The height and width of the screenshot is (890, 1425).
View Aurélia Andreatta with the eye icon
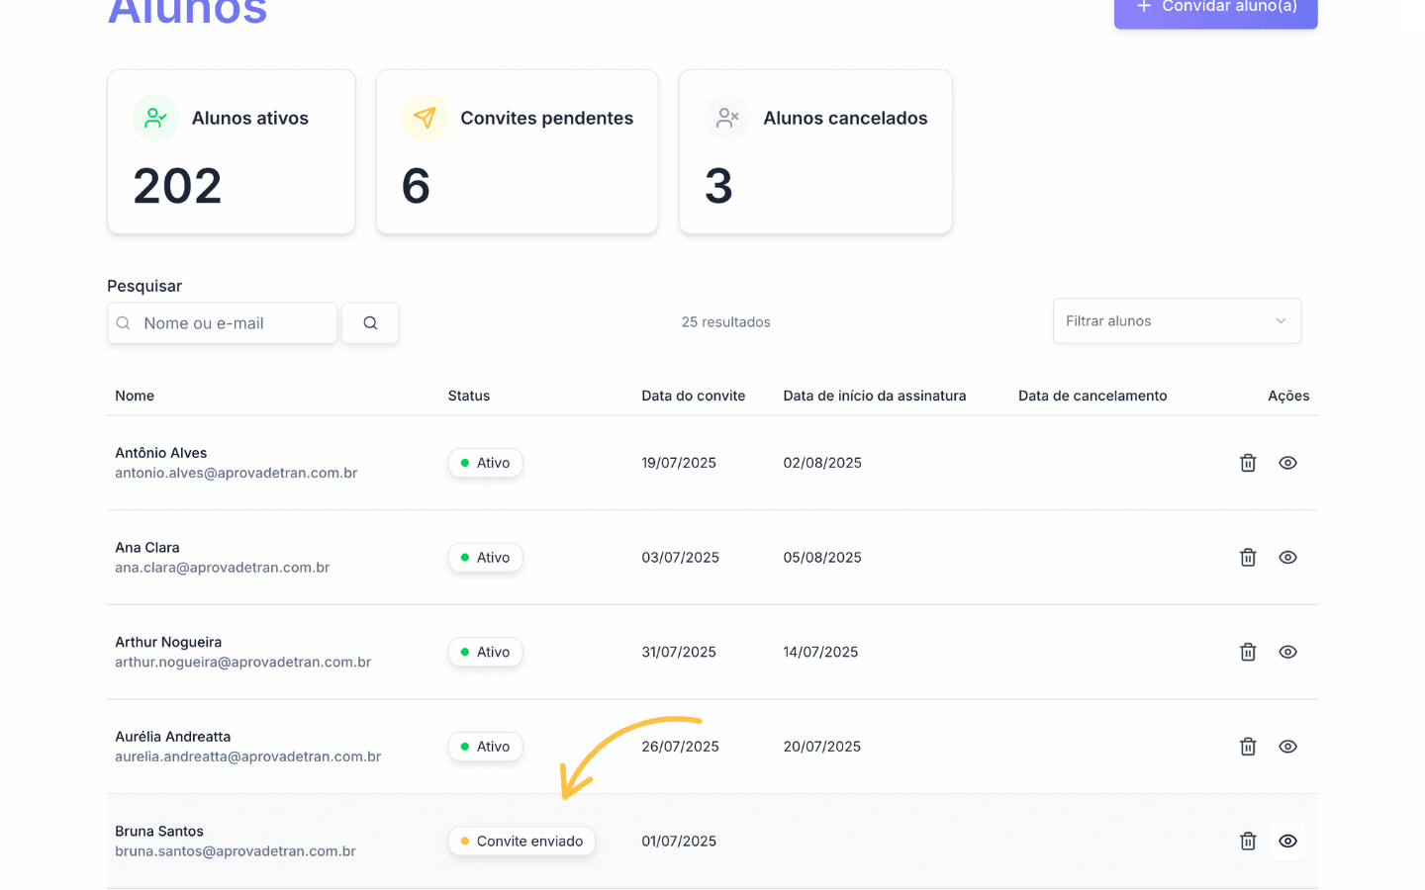coord(1287,747)
